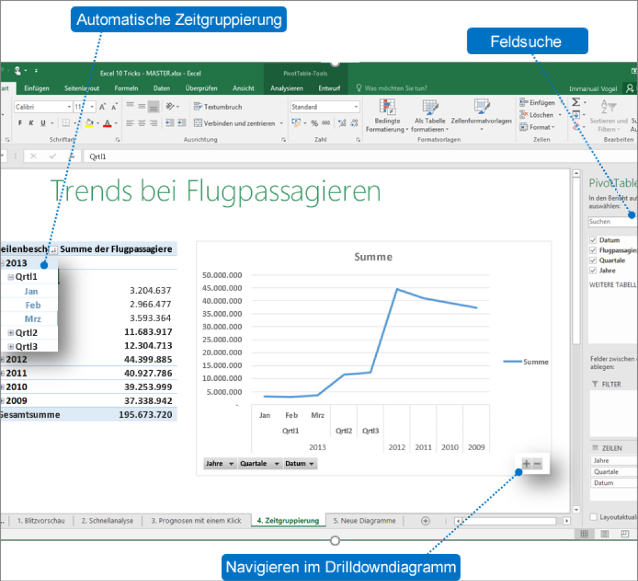Open the Quartale chart filter dropdown
Viewport: 638px width, 581px height.
(276, 464)
